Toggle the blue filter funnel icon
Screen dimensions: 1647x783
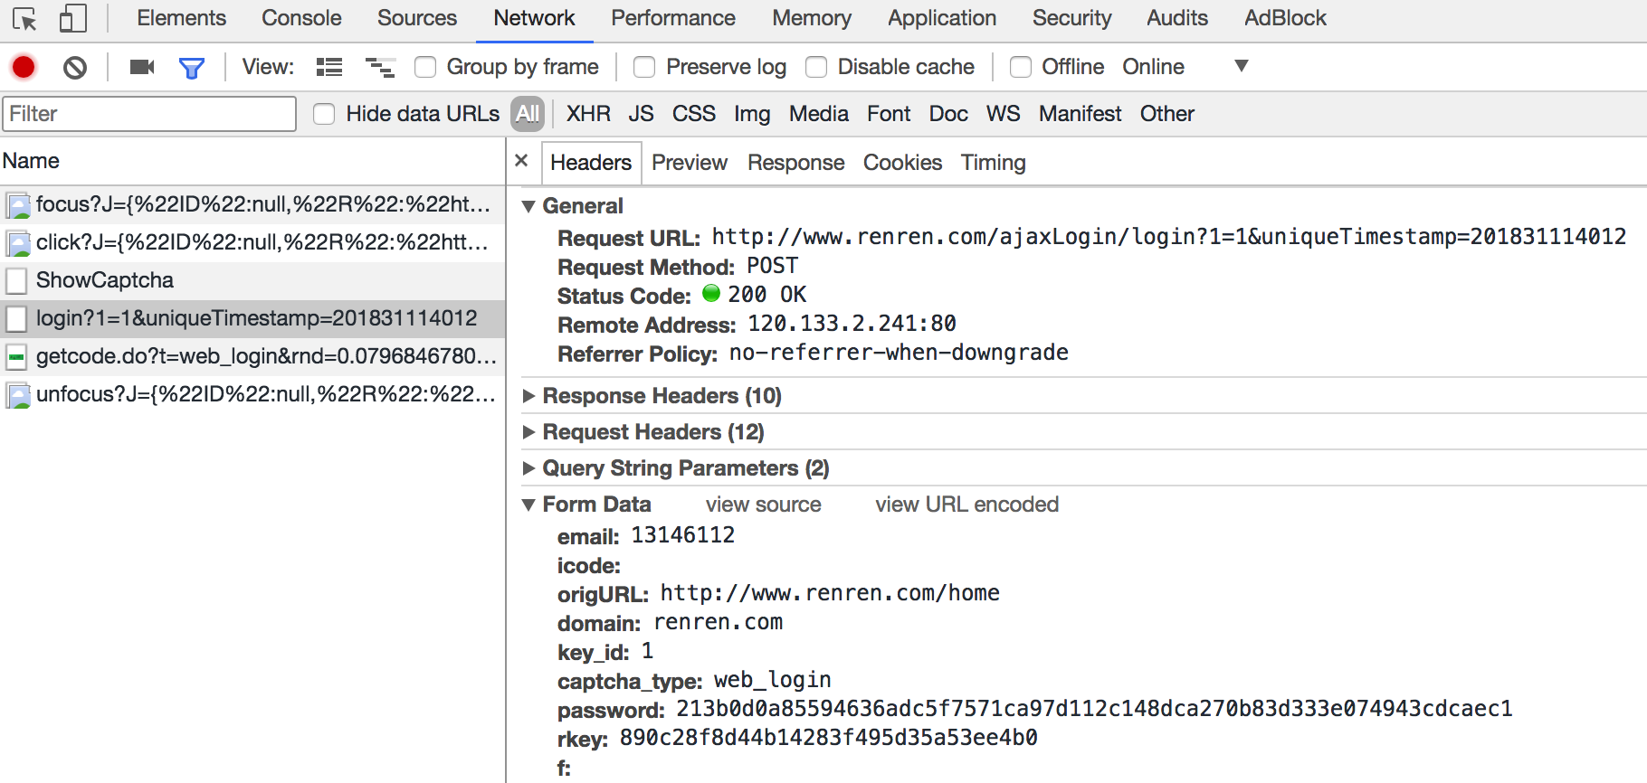point(192,68)
